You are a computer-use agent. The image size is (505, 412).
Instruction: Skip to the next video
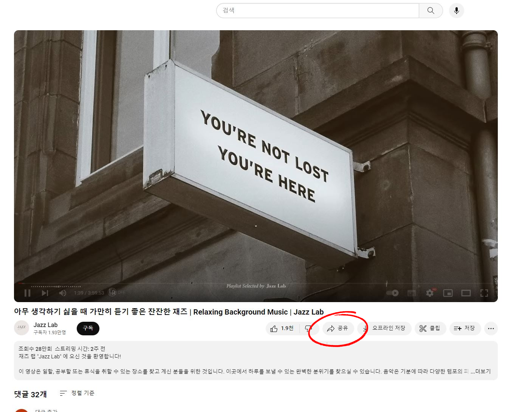(x=45, y=293)
